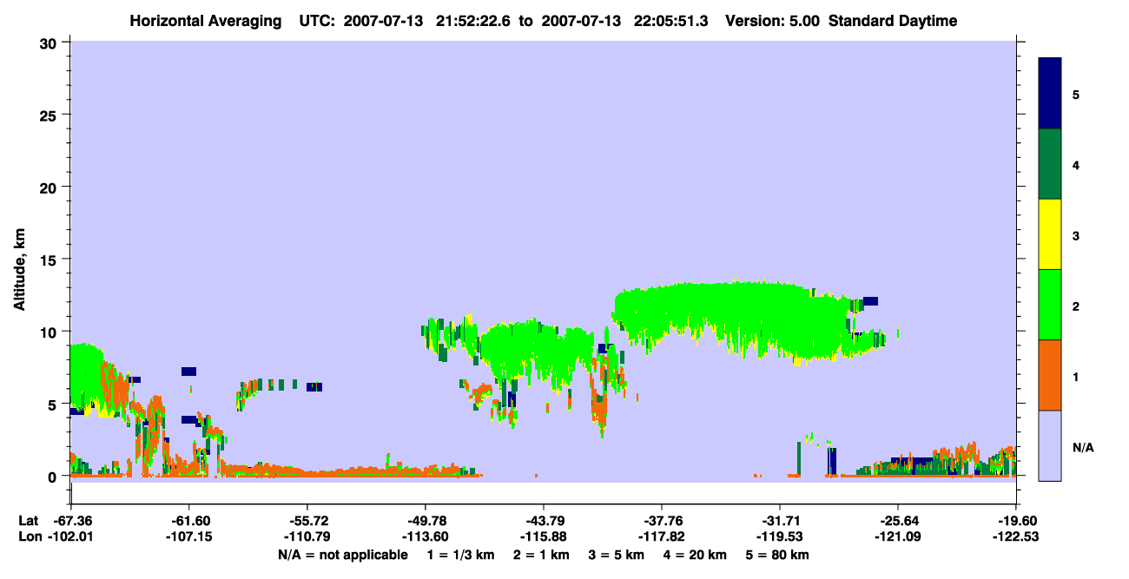This screenshot has width=1129, height=579.
Task: Click the dark blue level 5 color swatch
Action: (1050, 94)
